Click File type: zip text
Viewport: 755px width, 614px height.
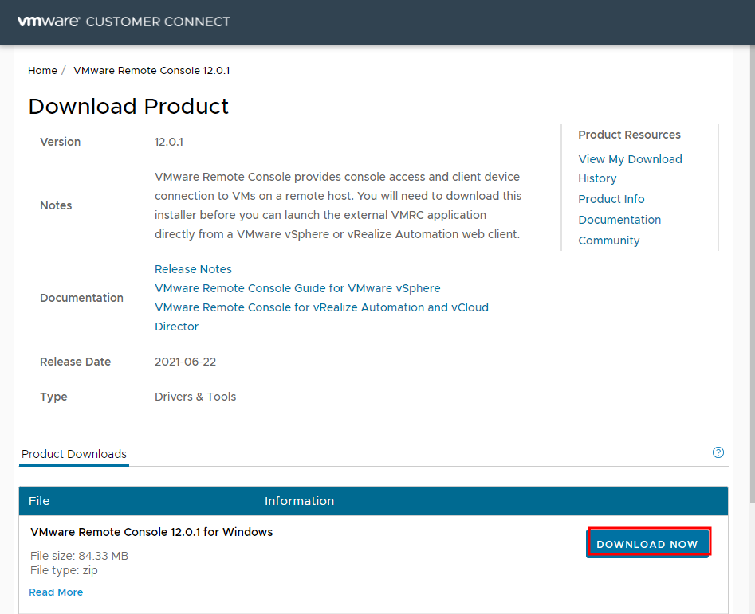64,571
